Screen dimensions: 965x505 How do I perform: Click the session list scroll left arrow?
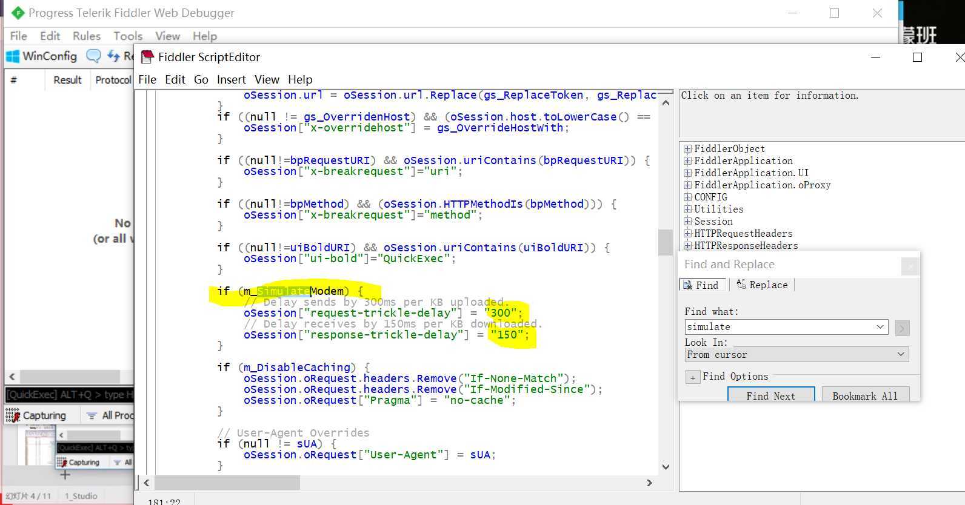12,377
